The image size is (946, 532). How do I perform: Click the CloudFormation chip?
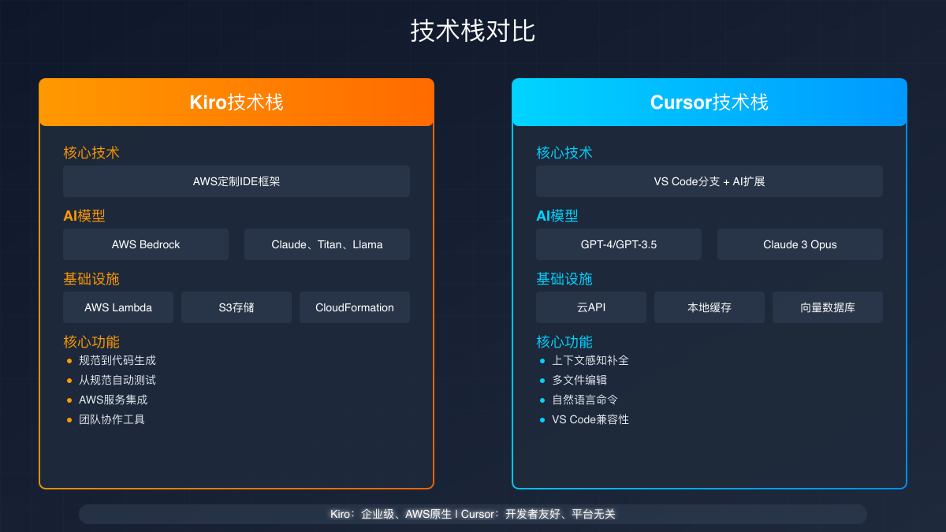click(x=355, y=307)
